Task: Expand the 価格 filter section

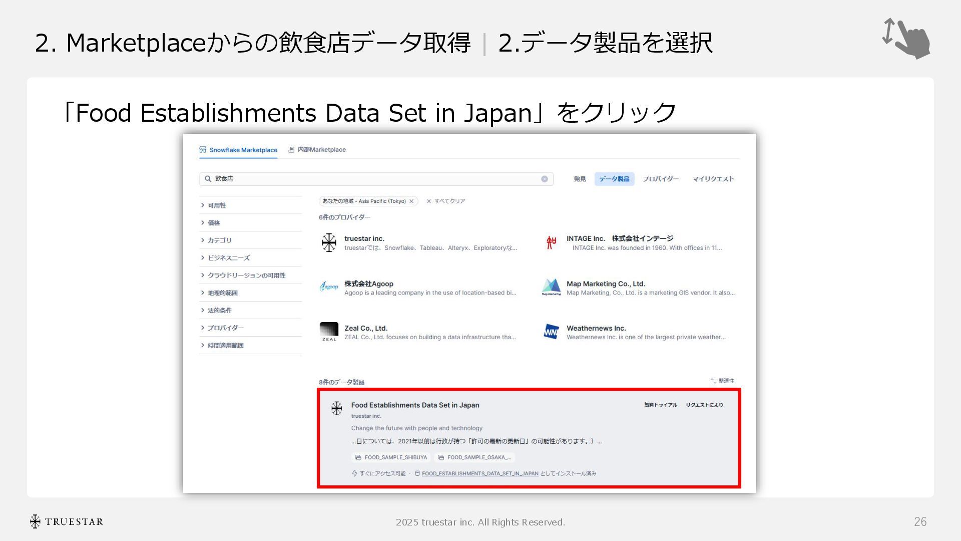Action: click(214, 223)
